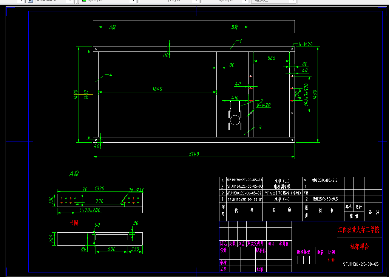Click the 工艺 label
Image resolution: width=389 pixels, height=277 pixels.
coord(223,269)
